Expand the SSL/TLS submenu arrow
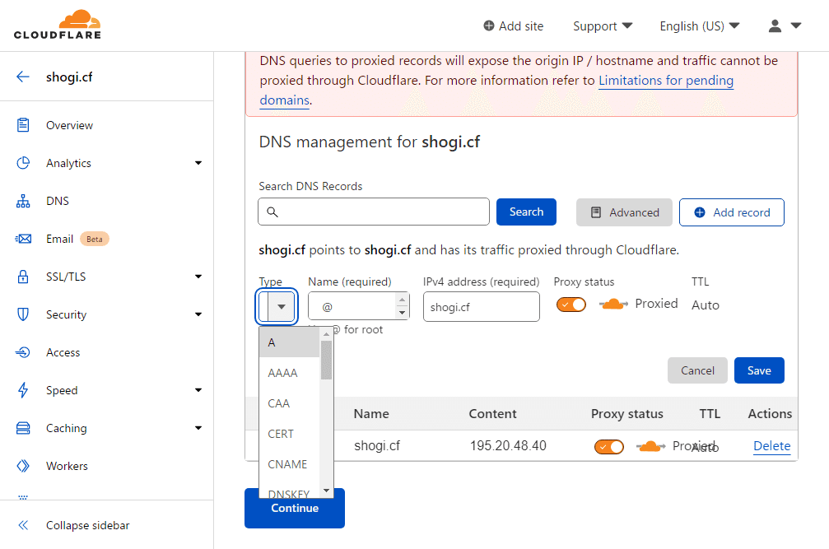Viewport: 829px width, 549px height. click(x=198, y=277)
